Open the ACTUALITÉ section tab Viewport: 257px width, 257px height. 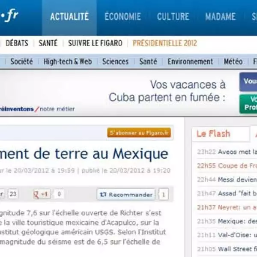click(69, 17)
